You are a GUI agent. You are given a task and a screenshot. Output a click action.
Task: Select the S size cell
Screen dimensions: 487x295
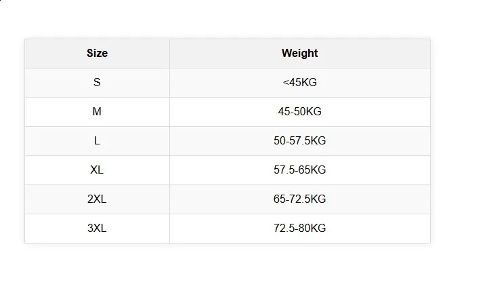coord(97,83)
